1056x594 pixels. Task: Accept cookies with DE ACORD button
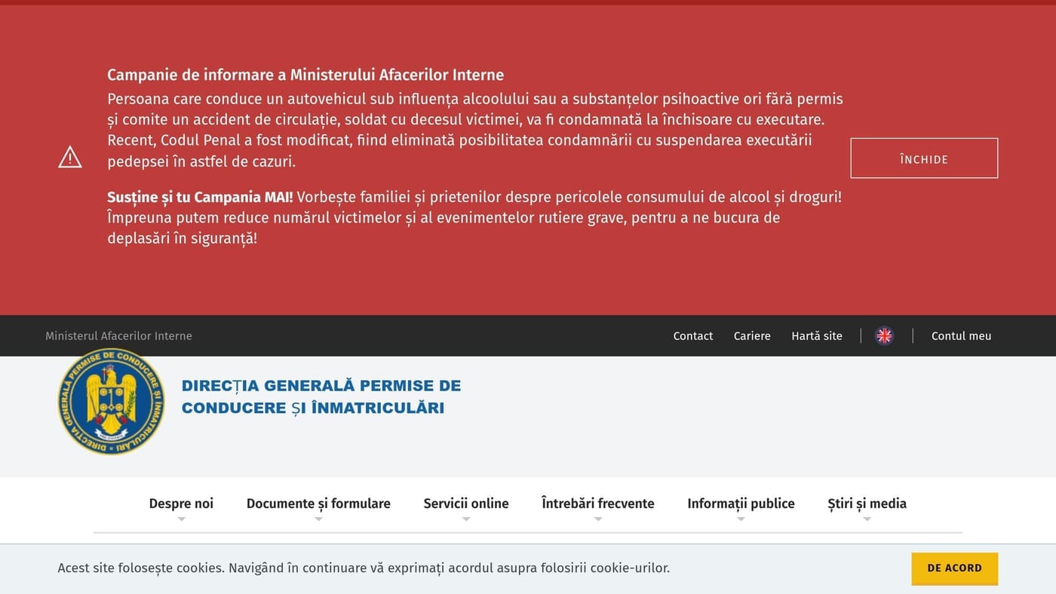[954, 568]
